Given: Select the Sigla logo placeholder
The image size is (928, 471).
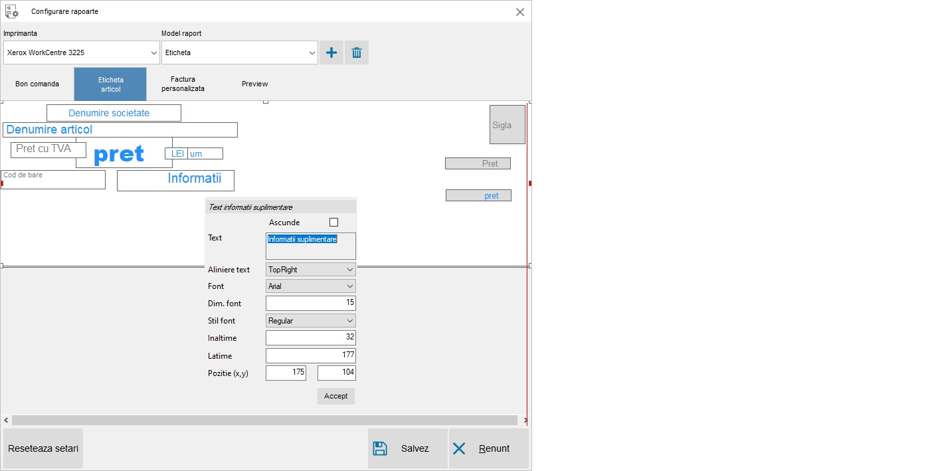Looking at the screenshot, I should coord(508,124).
